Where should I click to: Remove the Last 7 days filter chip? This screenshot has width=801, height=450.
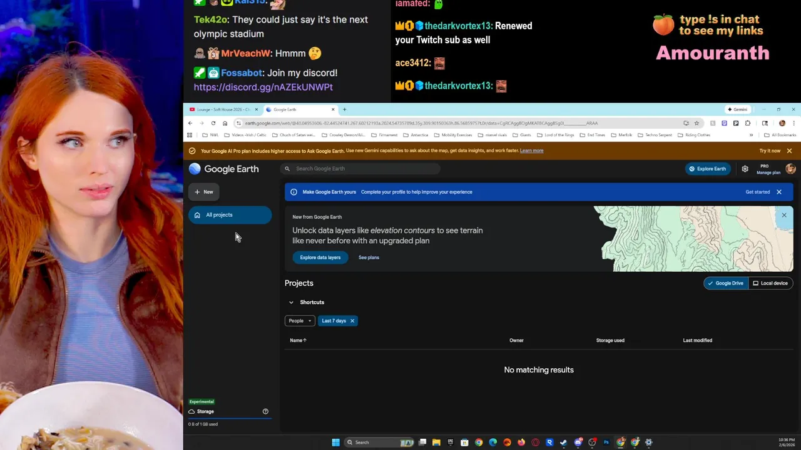352,321
